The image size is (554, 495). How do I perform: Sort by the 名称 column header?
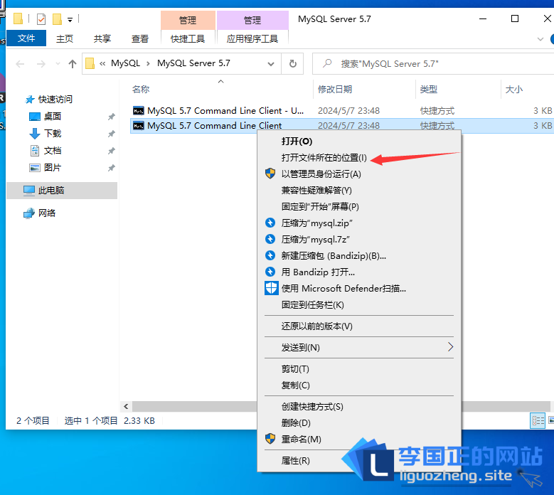click(x=141, y=90)
